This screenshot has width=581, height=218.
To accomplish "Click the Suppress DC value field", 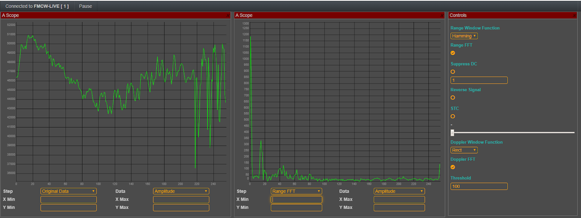I will pyautogui.click(x=479, y=80).
